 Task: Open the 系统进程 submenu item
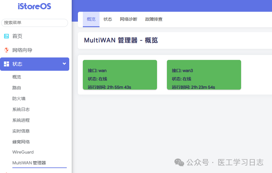[21, 120]
